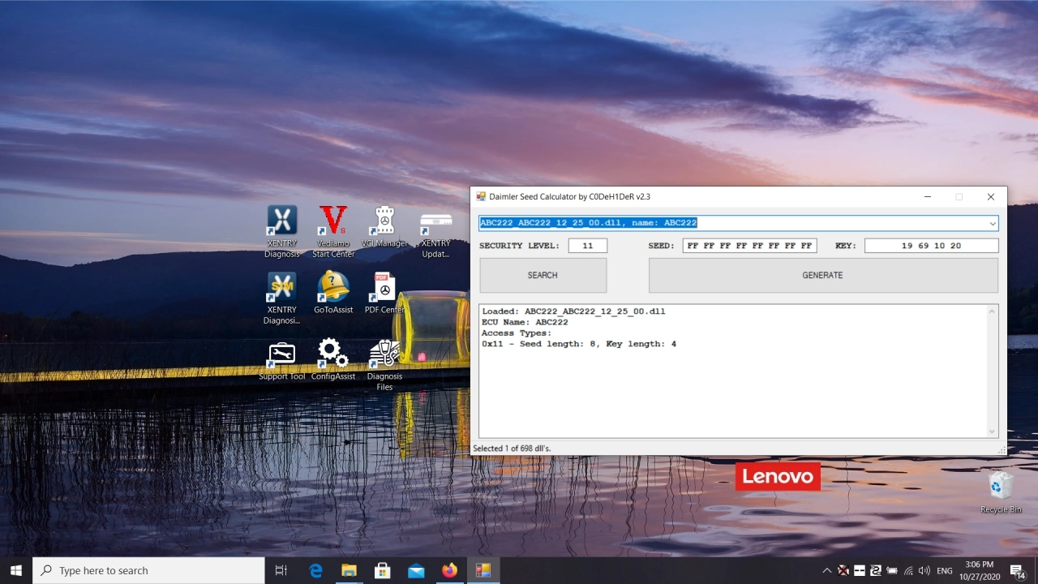Open Mail app from the taskbar

[x=416, y=570]
